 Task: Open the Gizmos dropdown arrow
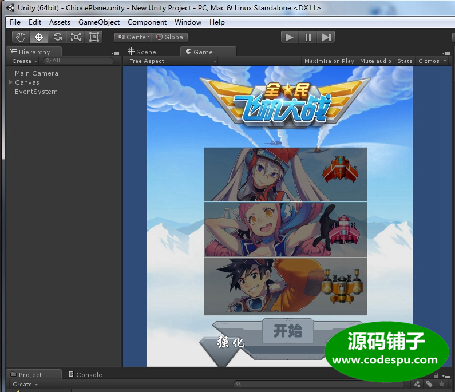click(x=445, y=61)
